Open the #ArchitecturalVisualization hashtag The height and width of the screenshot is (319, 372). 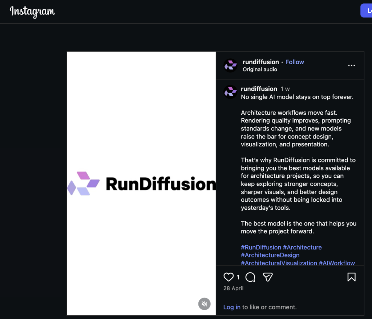click(x=279, y=263)
